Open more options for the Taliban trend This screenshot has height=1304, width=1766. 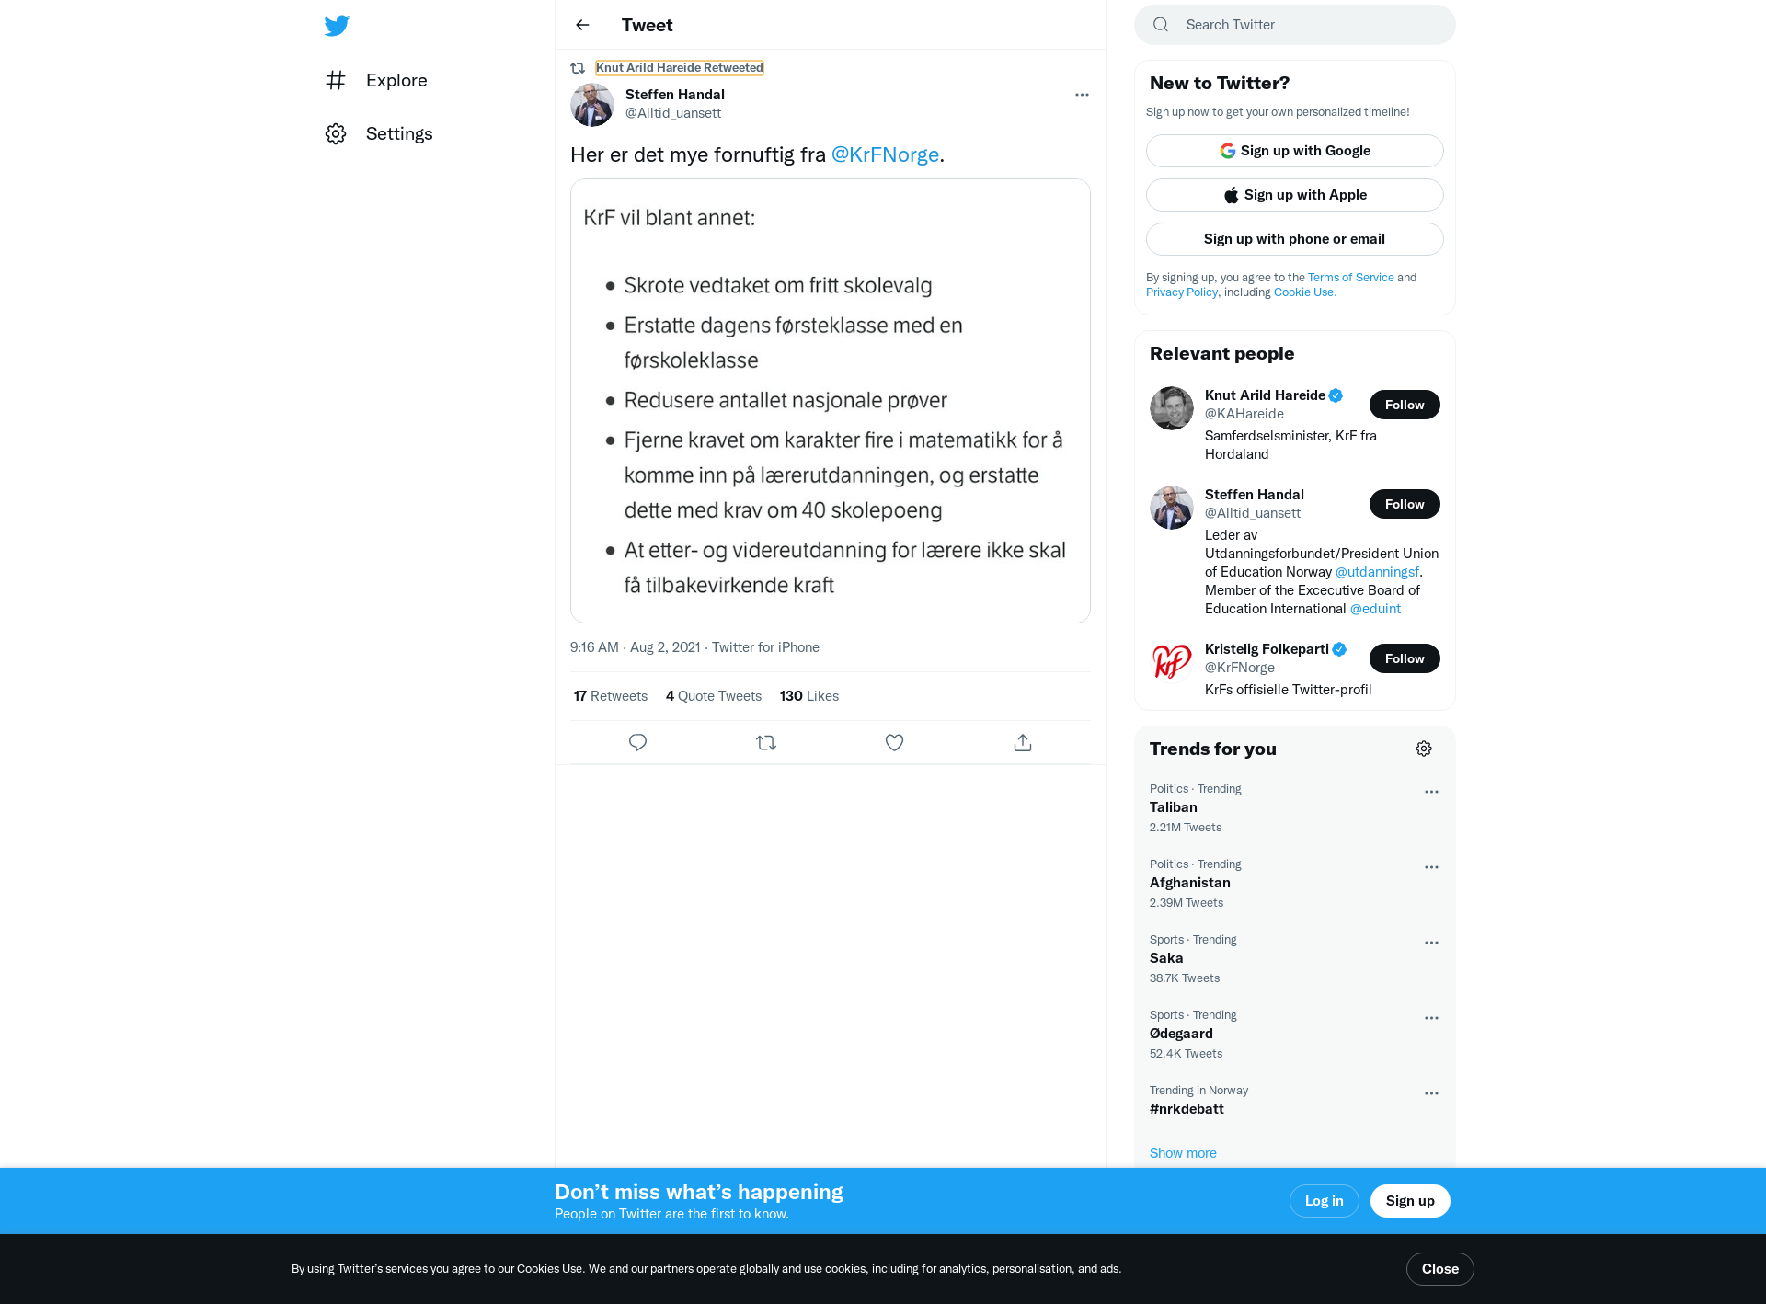(1431, 792)
